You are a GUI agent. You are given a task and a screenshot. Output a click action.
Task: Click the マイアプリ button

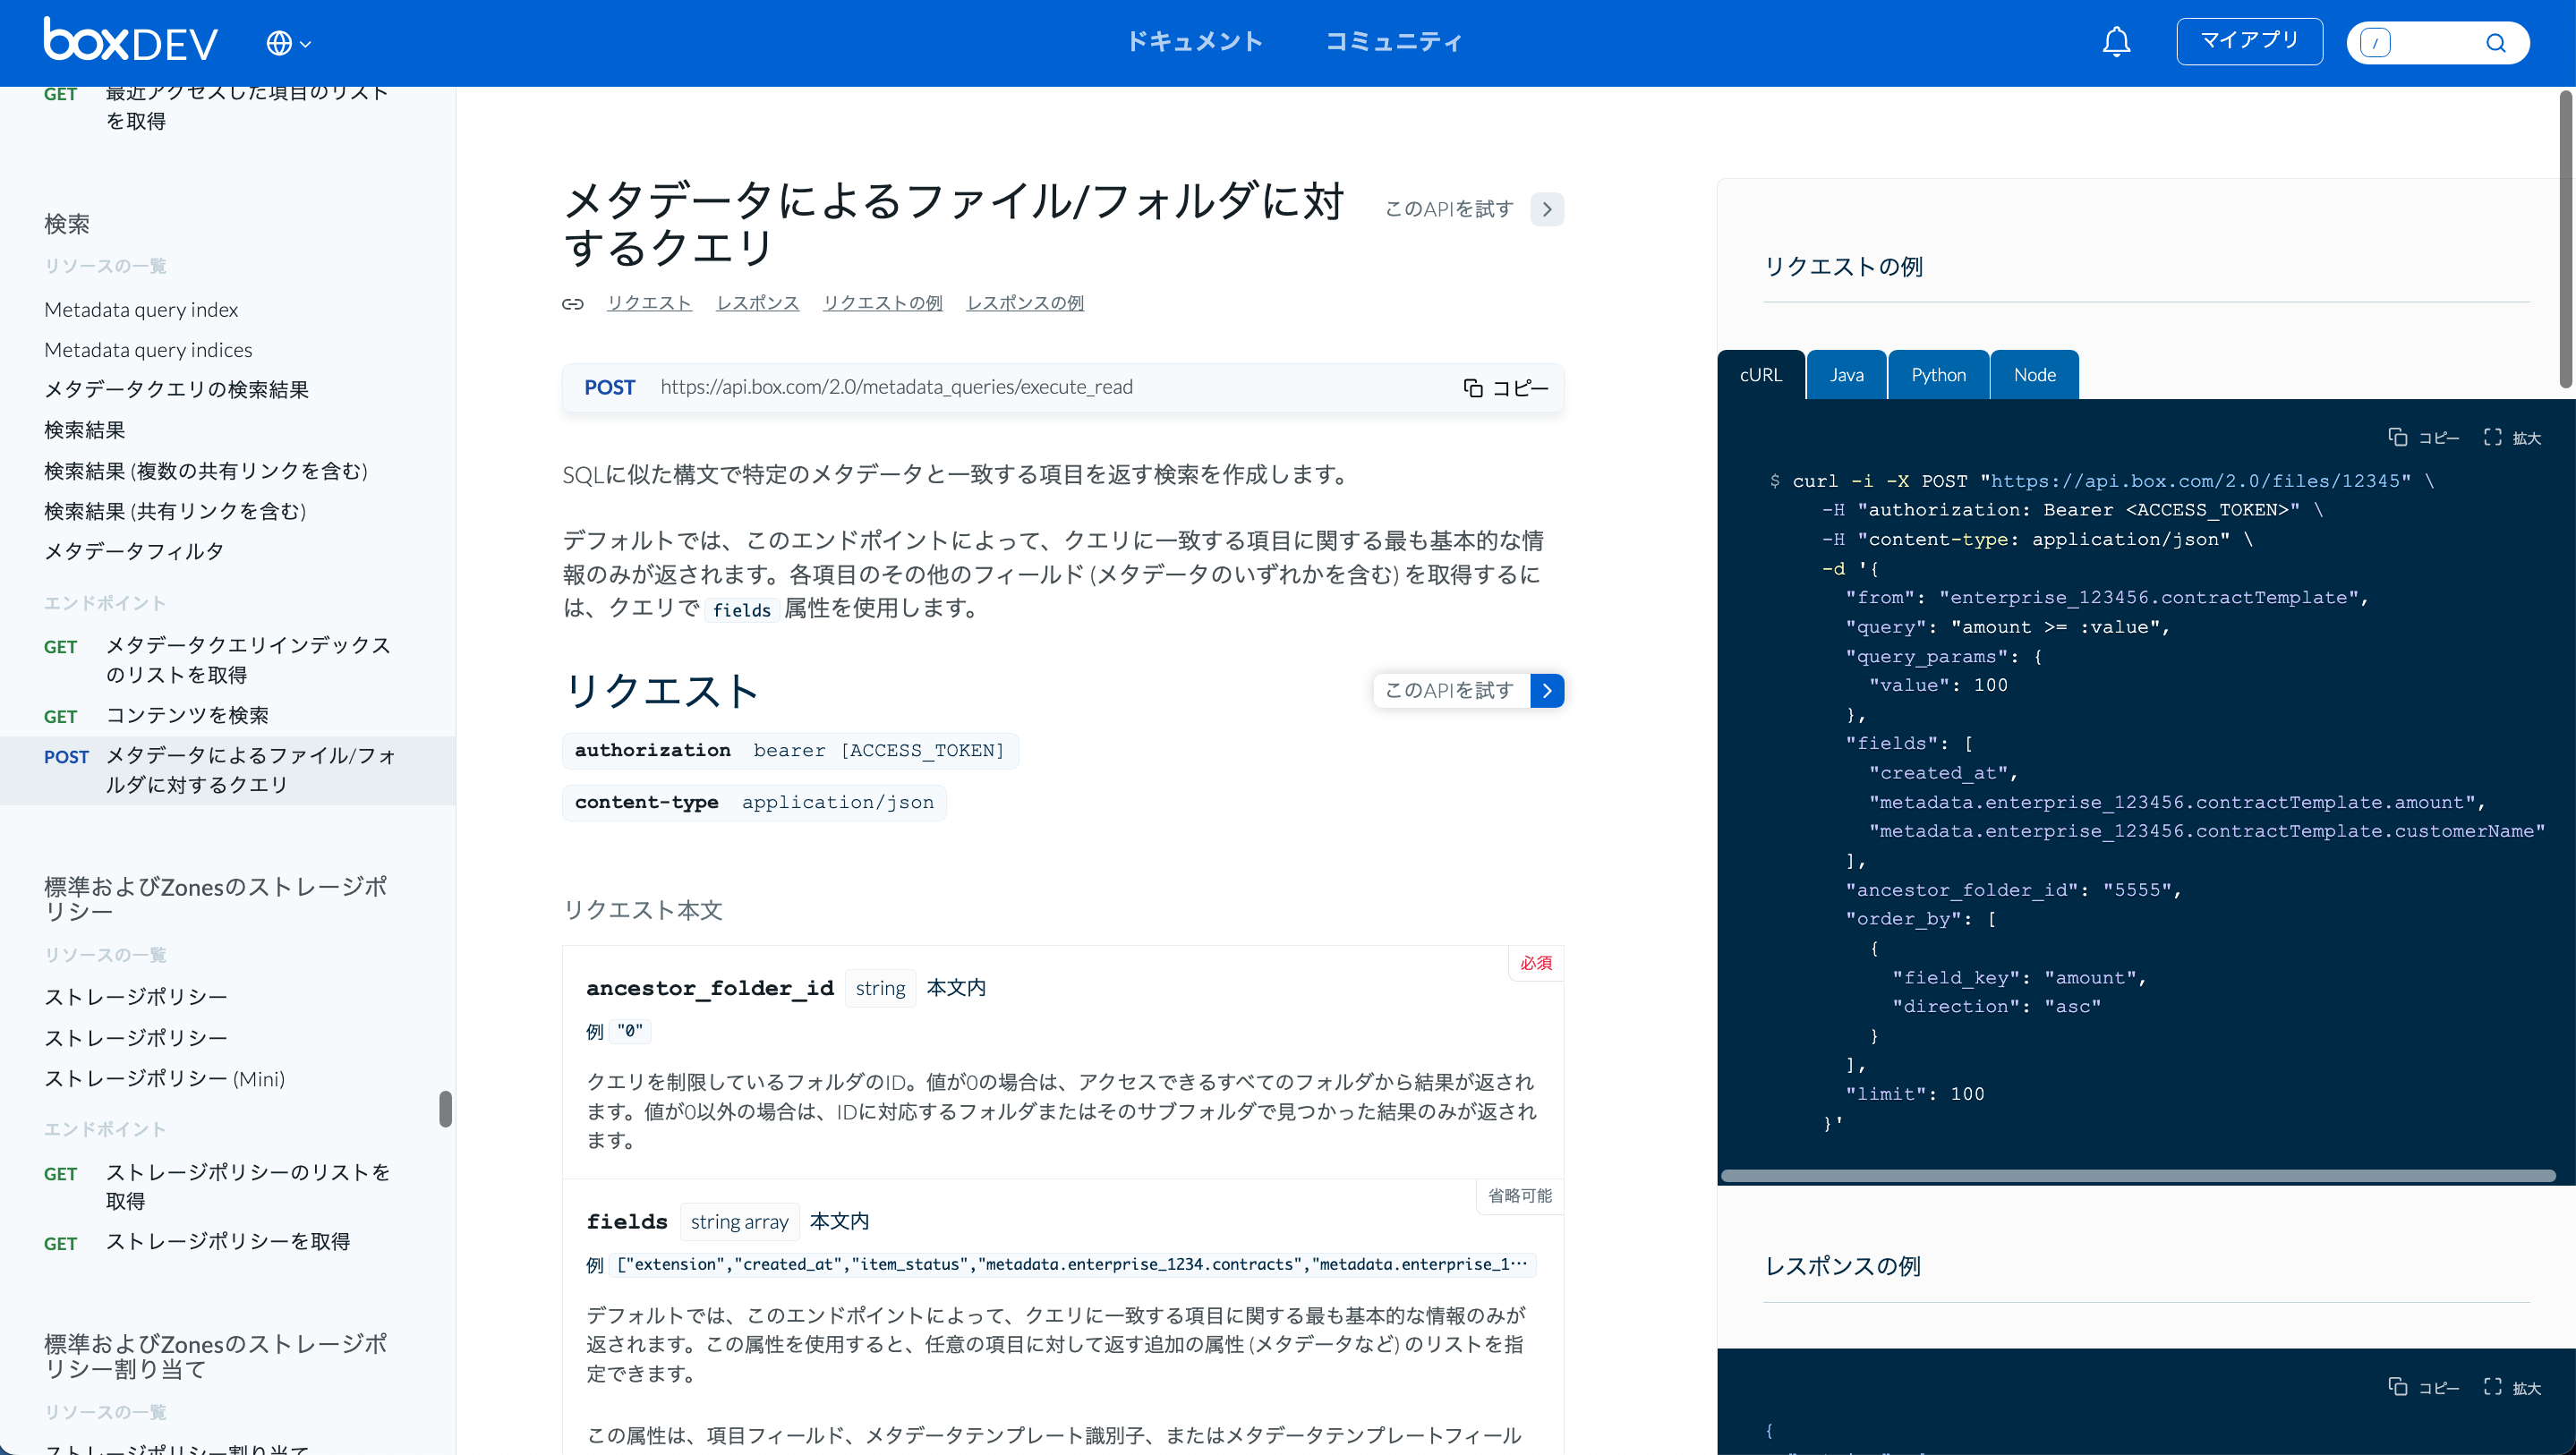(x=2249, y=41)
